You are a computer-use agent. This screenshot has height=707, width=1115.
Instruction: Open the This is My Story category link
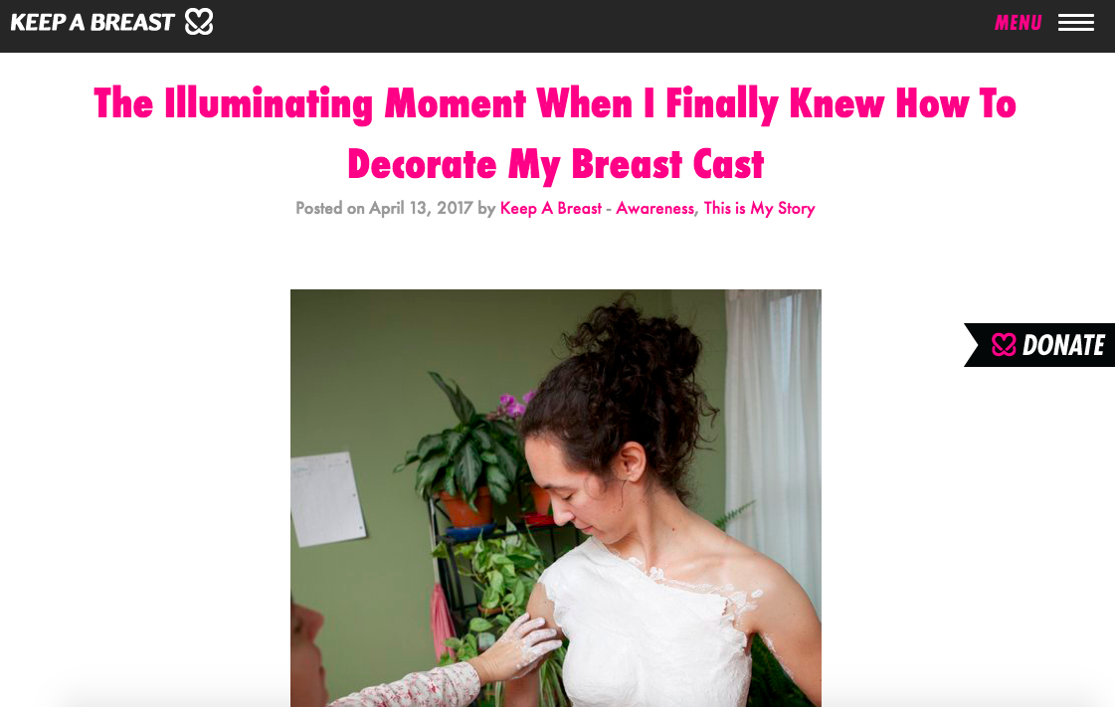760,208
